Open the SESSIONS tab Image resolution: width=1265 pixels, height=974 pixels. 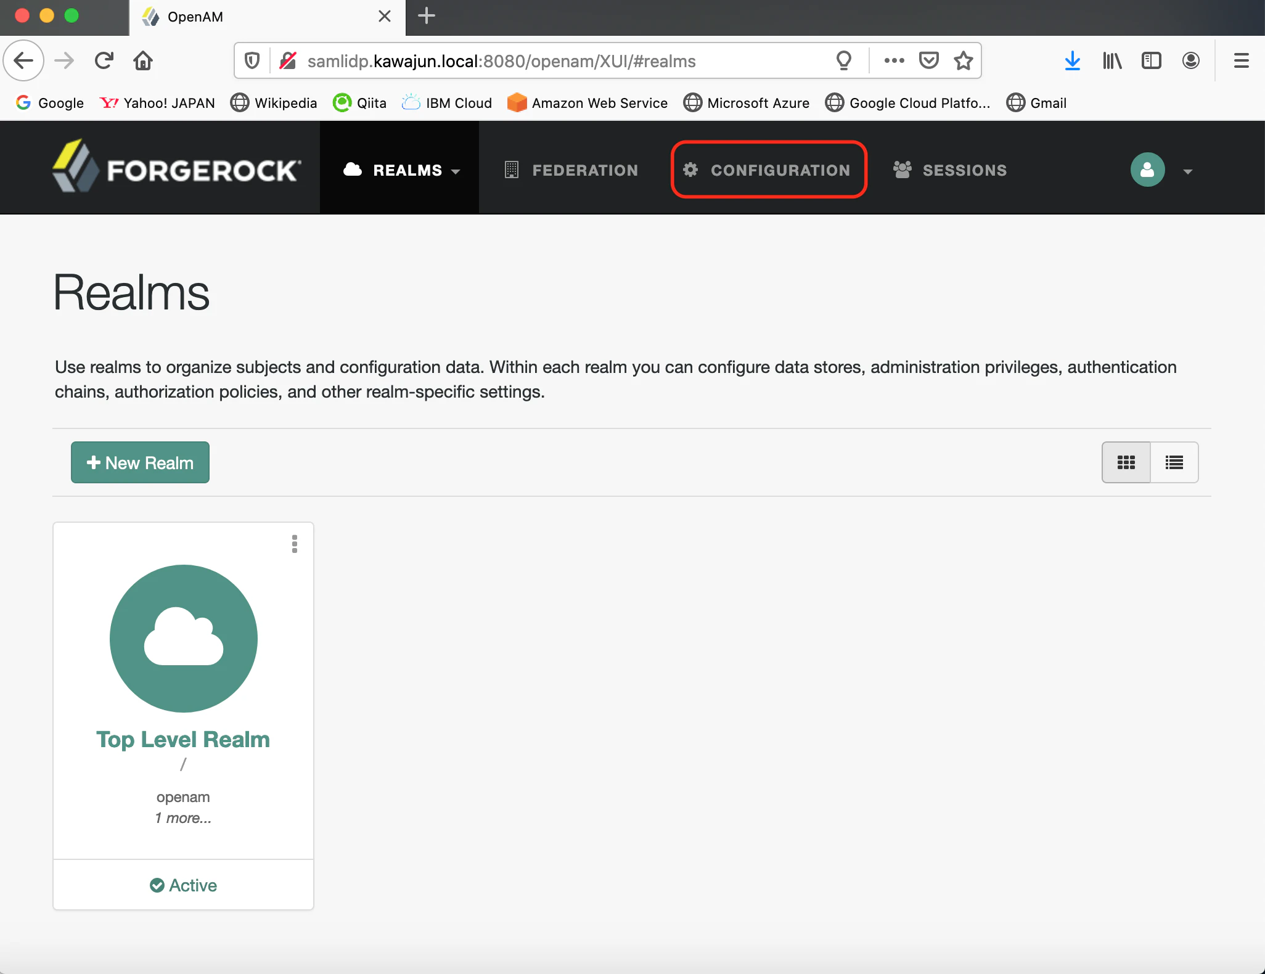click(x=950, y=170)
